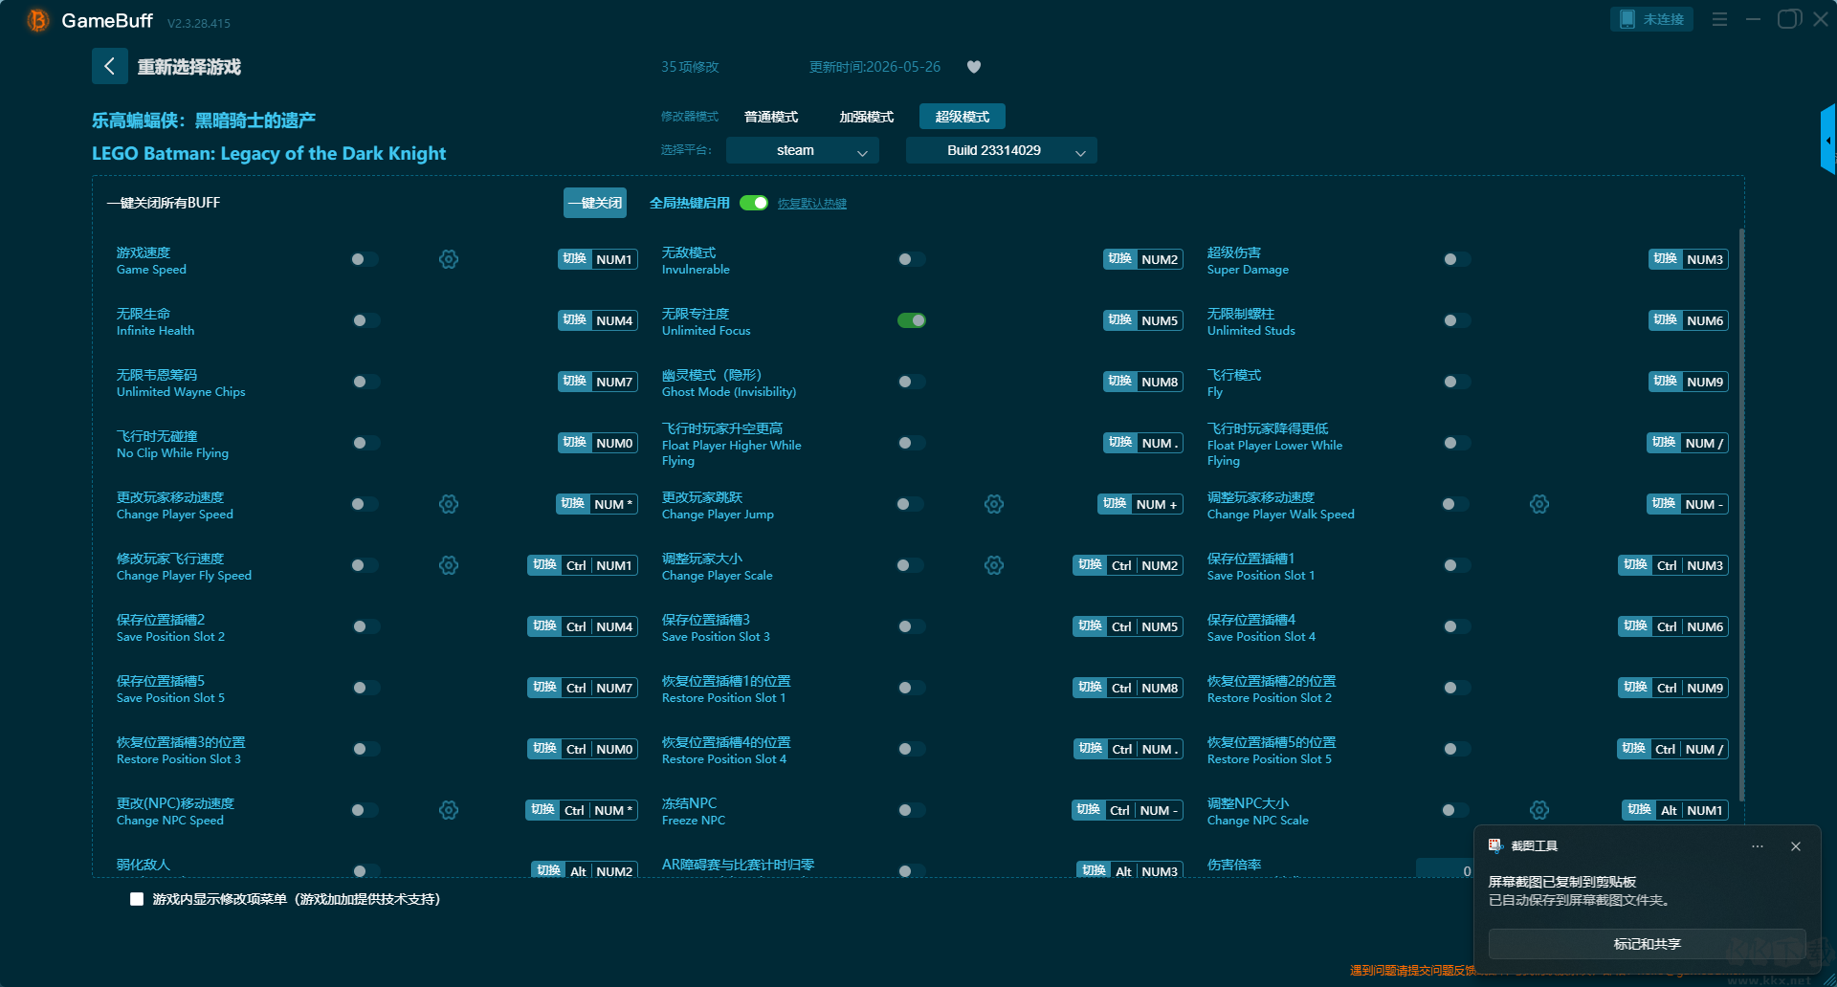Click the NUM2 hotkey for Invulnerable
The image size is (1837, 987).
[1160, 259]
